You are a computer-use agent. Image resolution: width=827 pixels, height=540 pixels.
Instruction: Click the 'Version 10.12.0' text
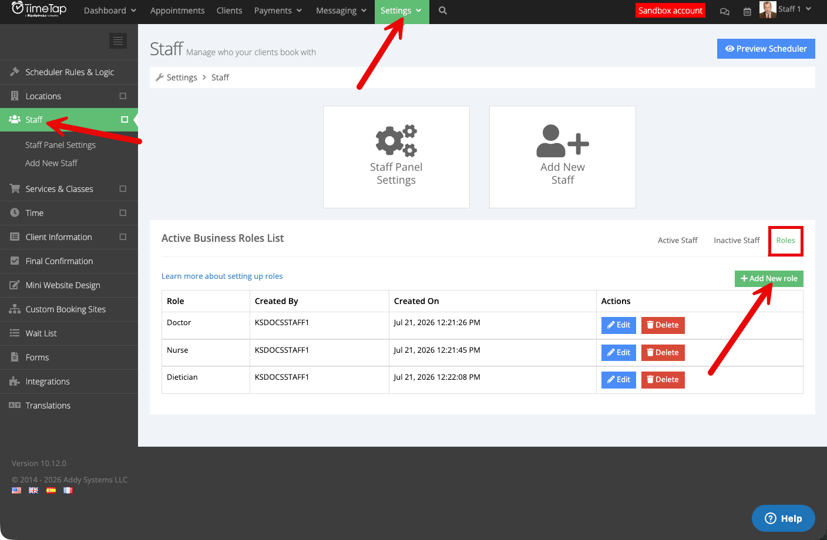[39, 463]
